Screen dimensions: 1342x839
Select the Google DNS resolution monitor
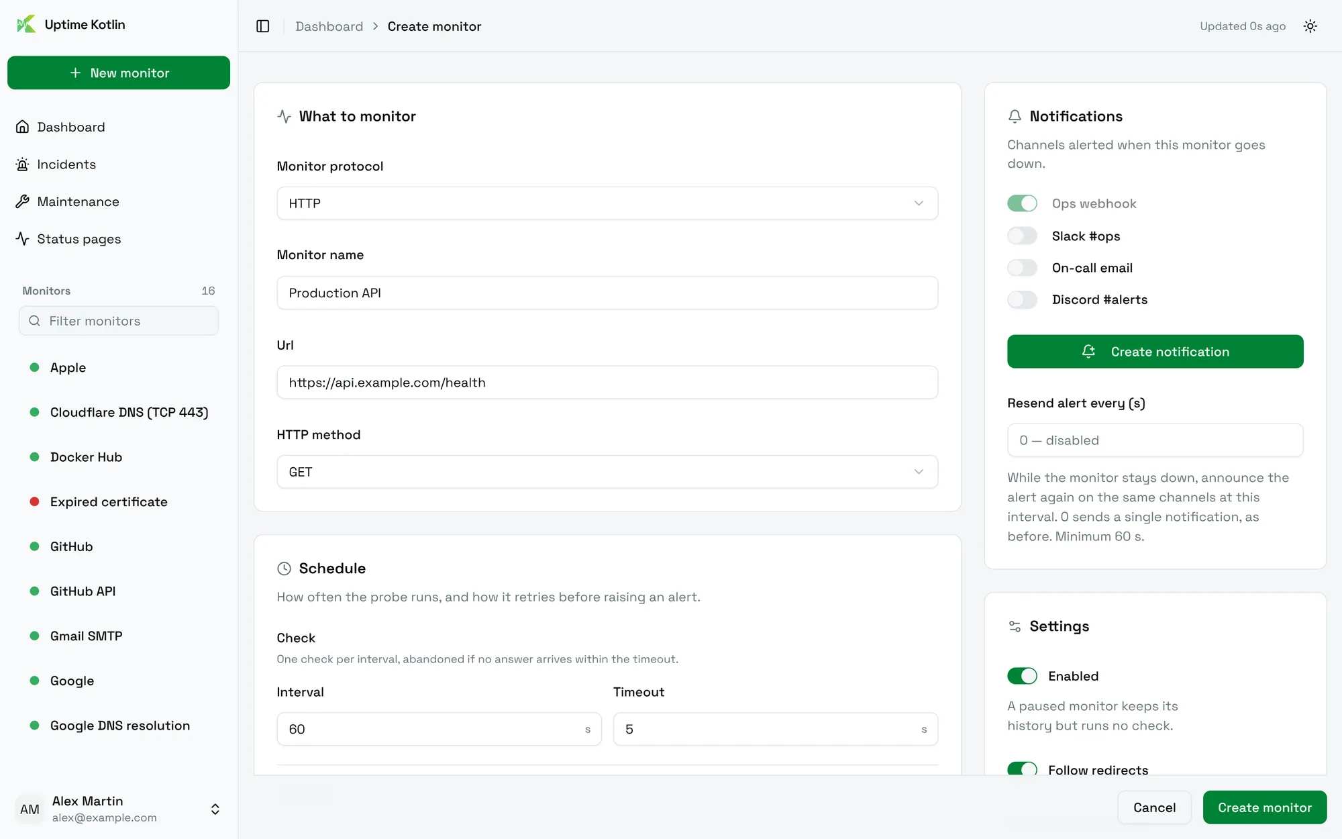(119, 726)
